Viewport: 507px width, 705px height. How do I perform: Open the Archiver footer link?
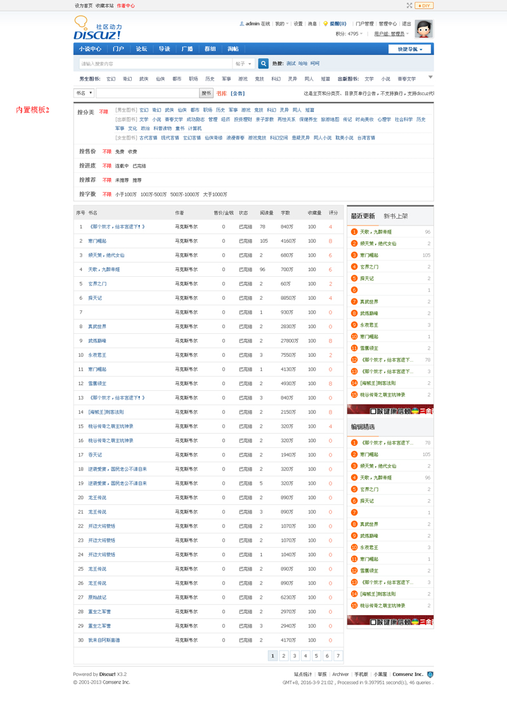(340, 674)
